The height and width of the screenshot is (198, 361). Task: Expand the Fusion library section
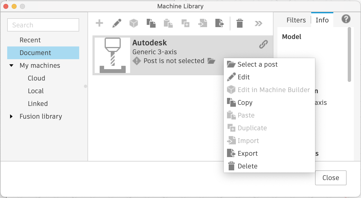(x=11, y=116)
